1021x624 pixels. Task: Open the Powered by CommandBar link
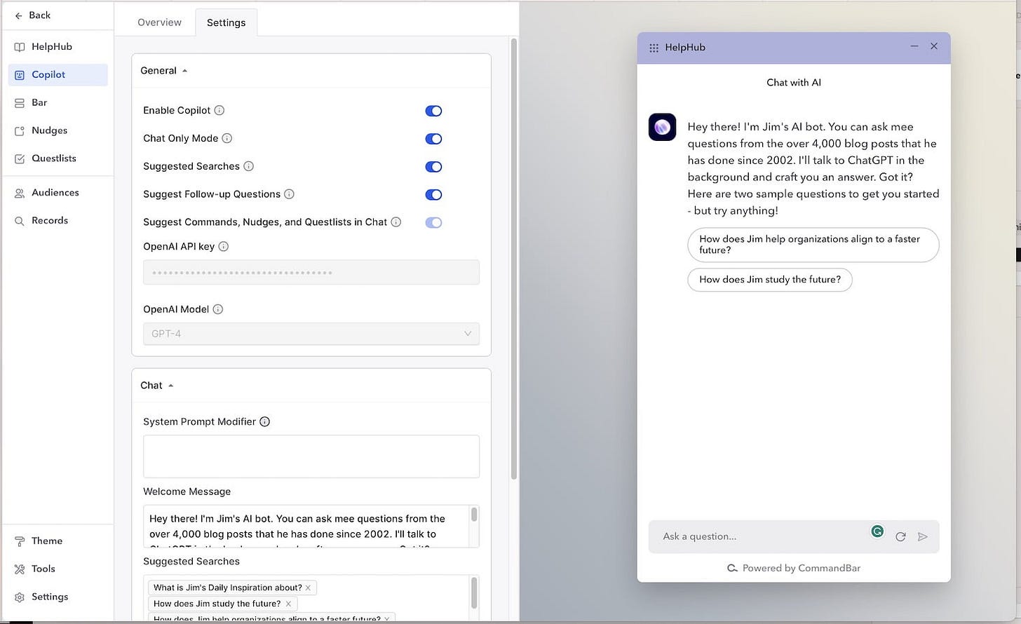click(x=794, y=569)
